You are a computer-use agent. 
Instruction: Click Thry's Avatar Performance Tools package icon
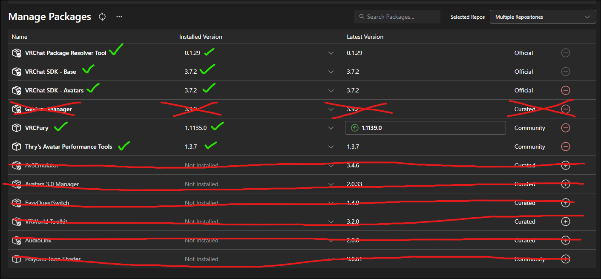coord(17,147)
